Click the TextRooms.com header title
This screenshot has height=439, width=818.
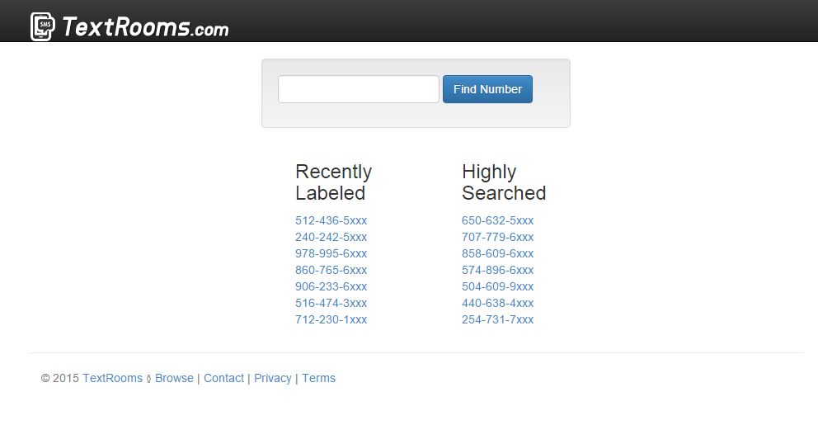click(145, 27)
